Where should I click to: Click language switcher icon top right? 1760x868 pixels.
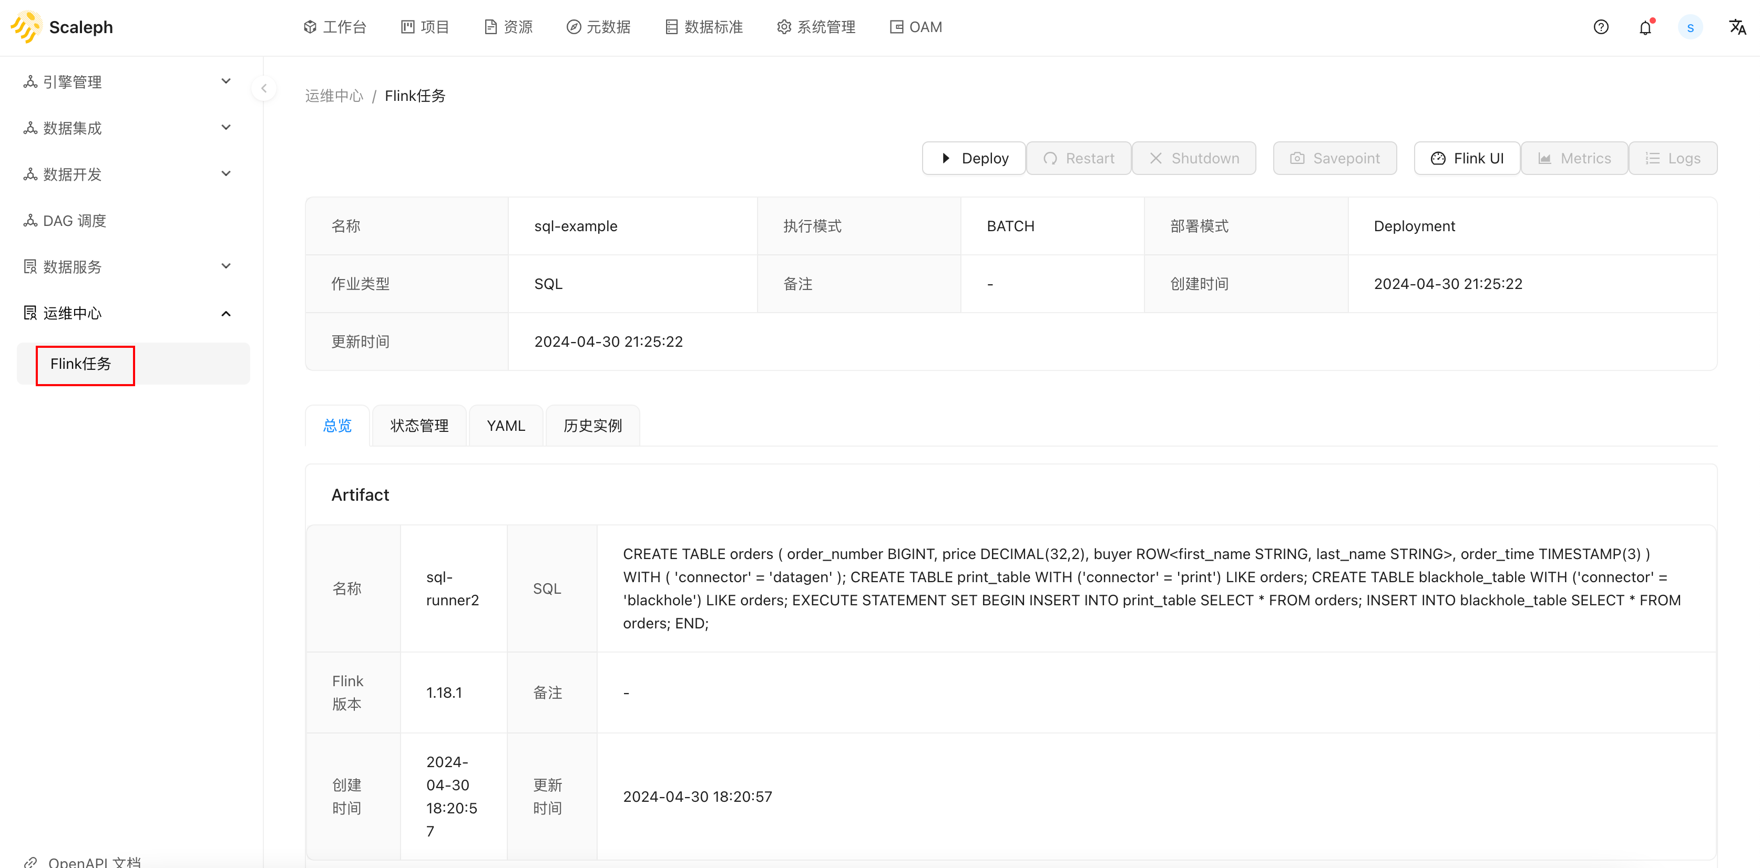1736,27
